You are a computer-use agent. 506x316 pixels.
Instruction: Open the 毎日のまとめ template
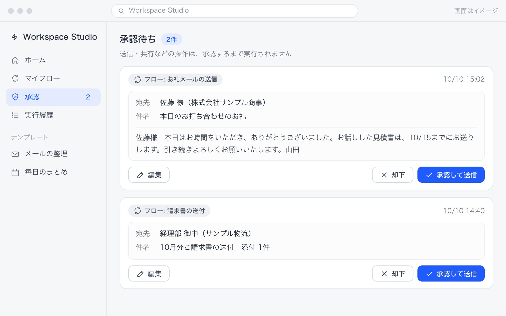(53, 172)
